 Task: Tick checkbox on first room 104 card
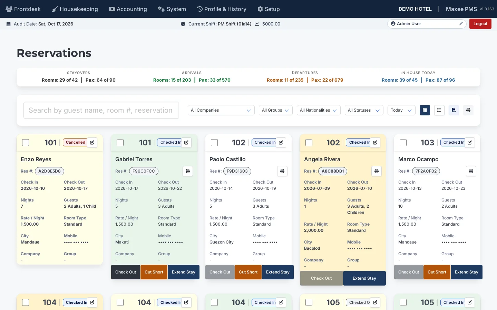[26, 302]
